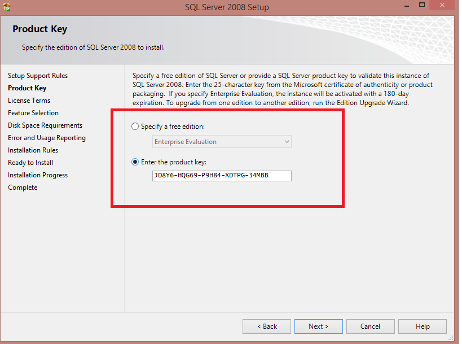This screenshot has height=344, width=462.
Task: Minimize the SQL Server 2008 Setup window
Action: tap(407, 5)
